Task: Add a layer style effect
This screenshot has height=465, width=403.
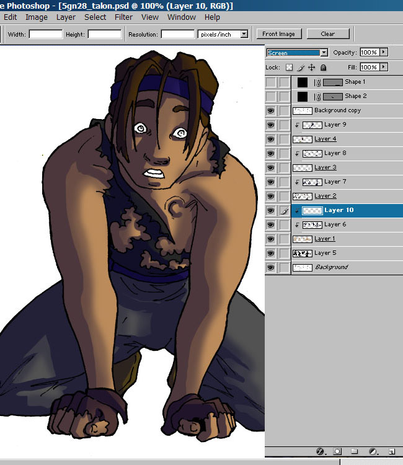Action: pyautogui.click(x=321, y=451)
